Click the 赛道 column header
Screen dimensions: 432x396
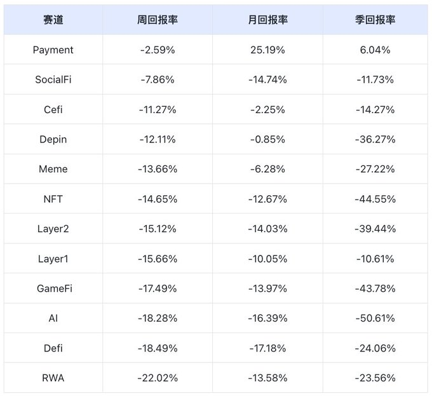click(x=53, y=20)
